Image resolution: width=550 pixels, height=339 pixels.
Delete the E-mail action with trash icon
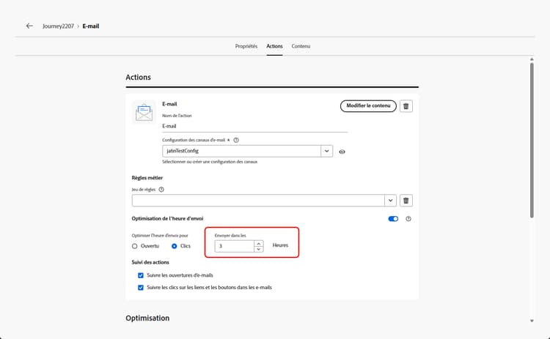406,106
